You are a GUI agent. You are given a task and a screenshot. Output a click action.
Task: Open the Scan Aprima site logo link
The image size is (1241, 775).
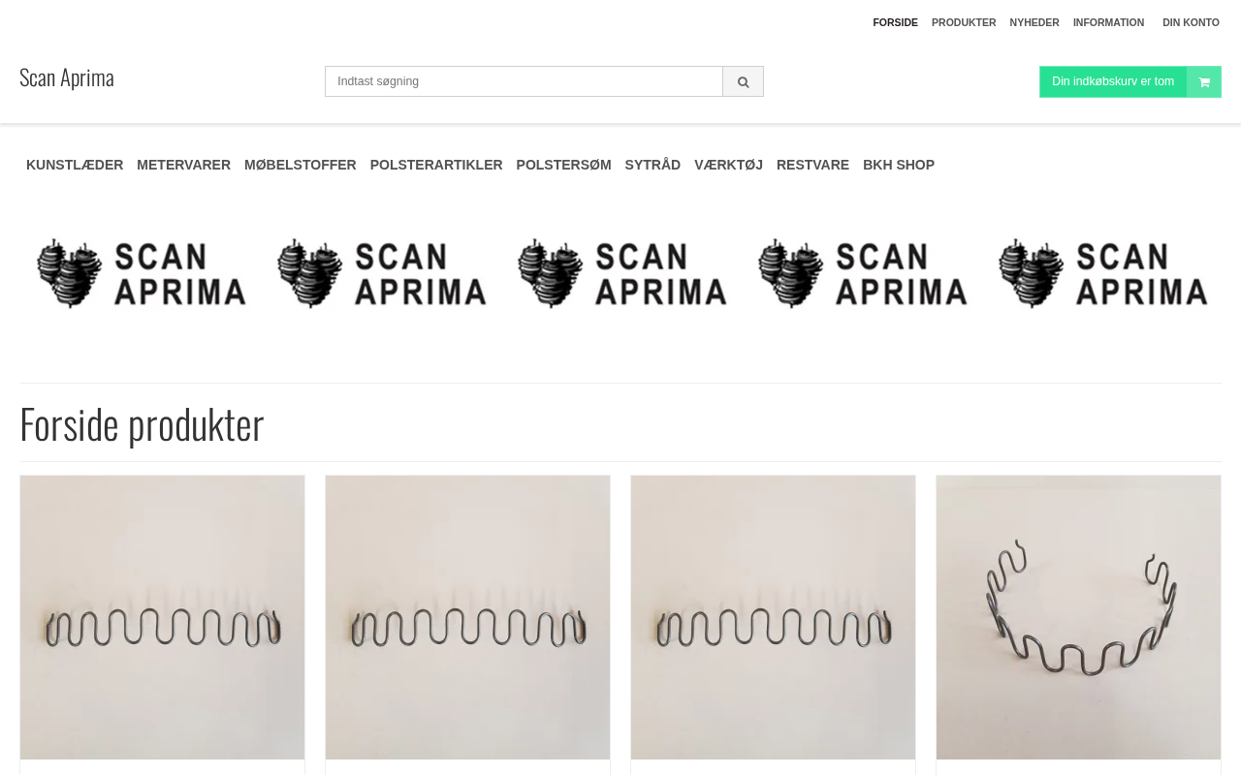[x=67, y=77]
